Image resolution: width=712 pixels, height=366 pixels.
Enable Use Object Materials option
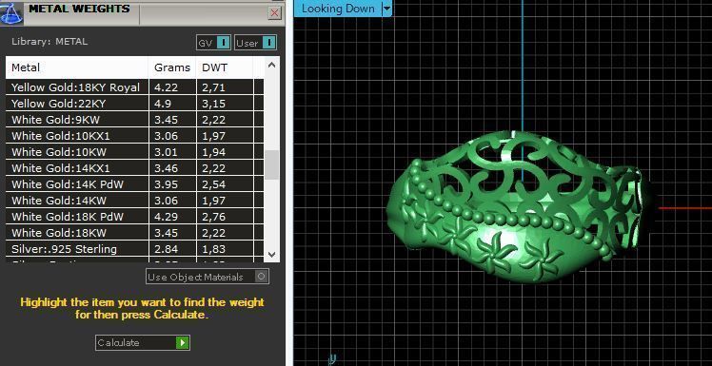click(x=208, y=277)
